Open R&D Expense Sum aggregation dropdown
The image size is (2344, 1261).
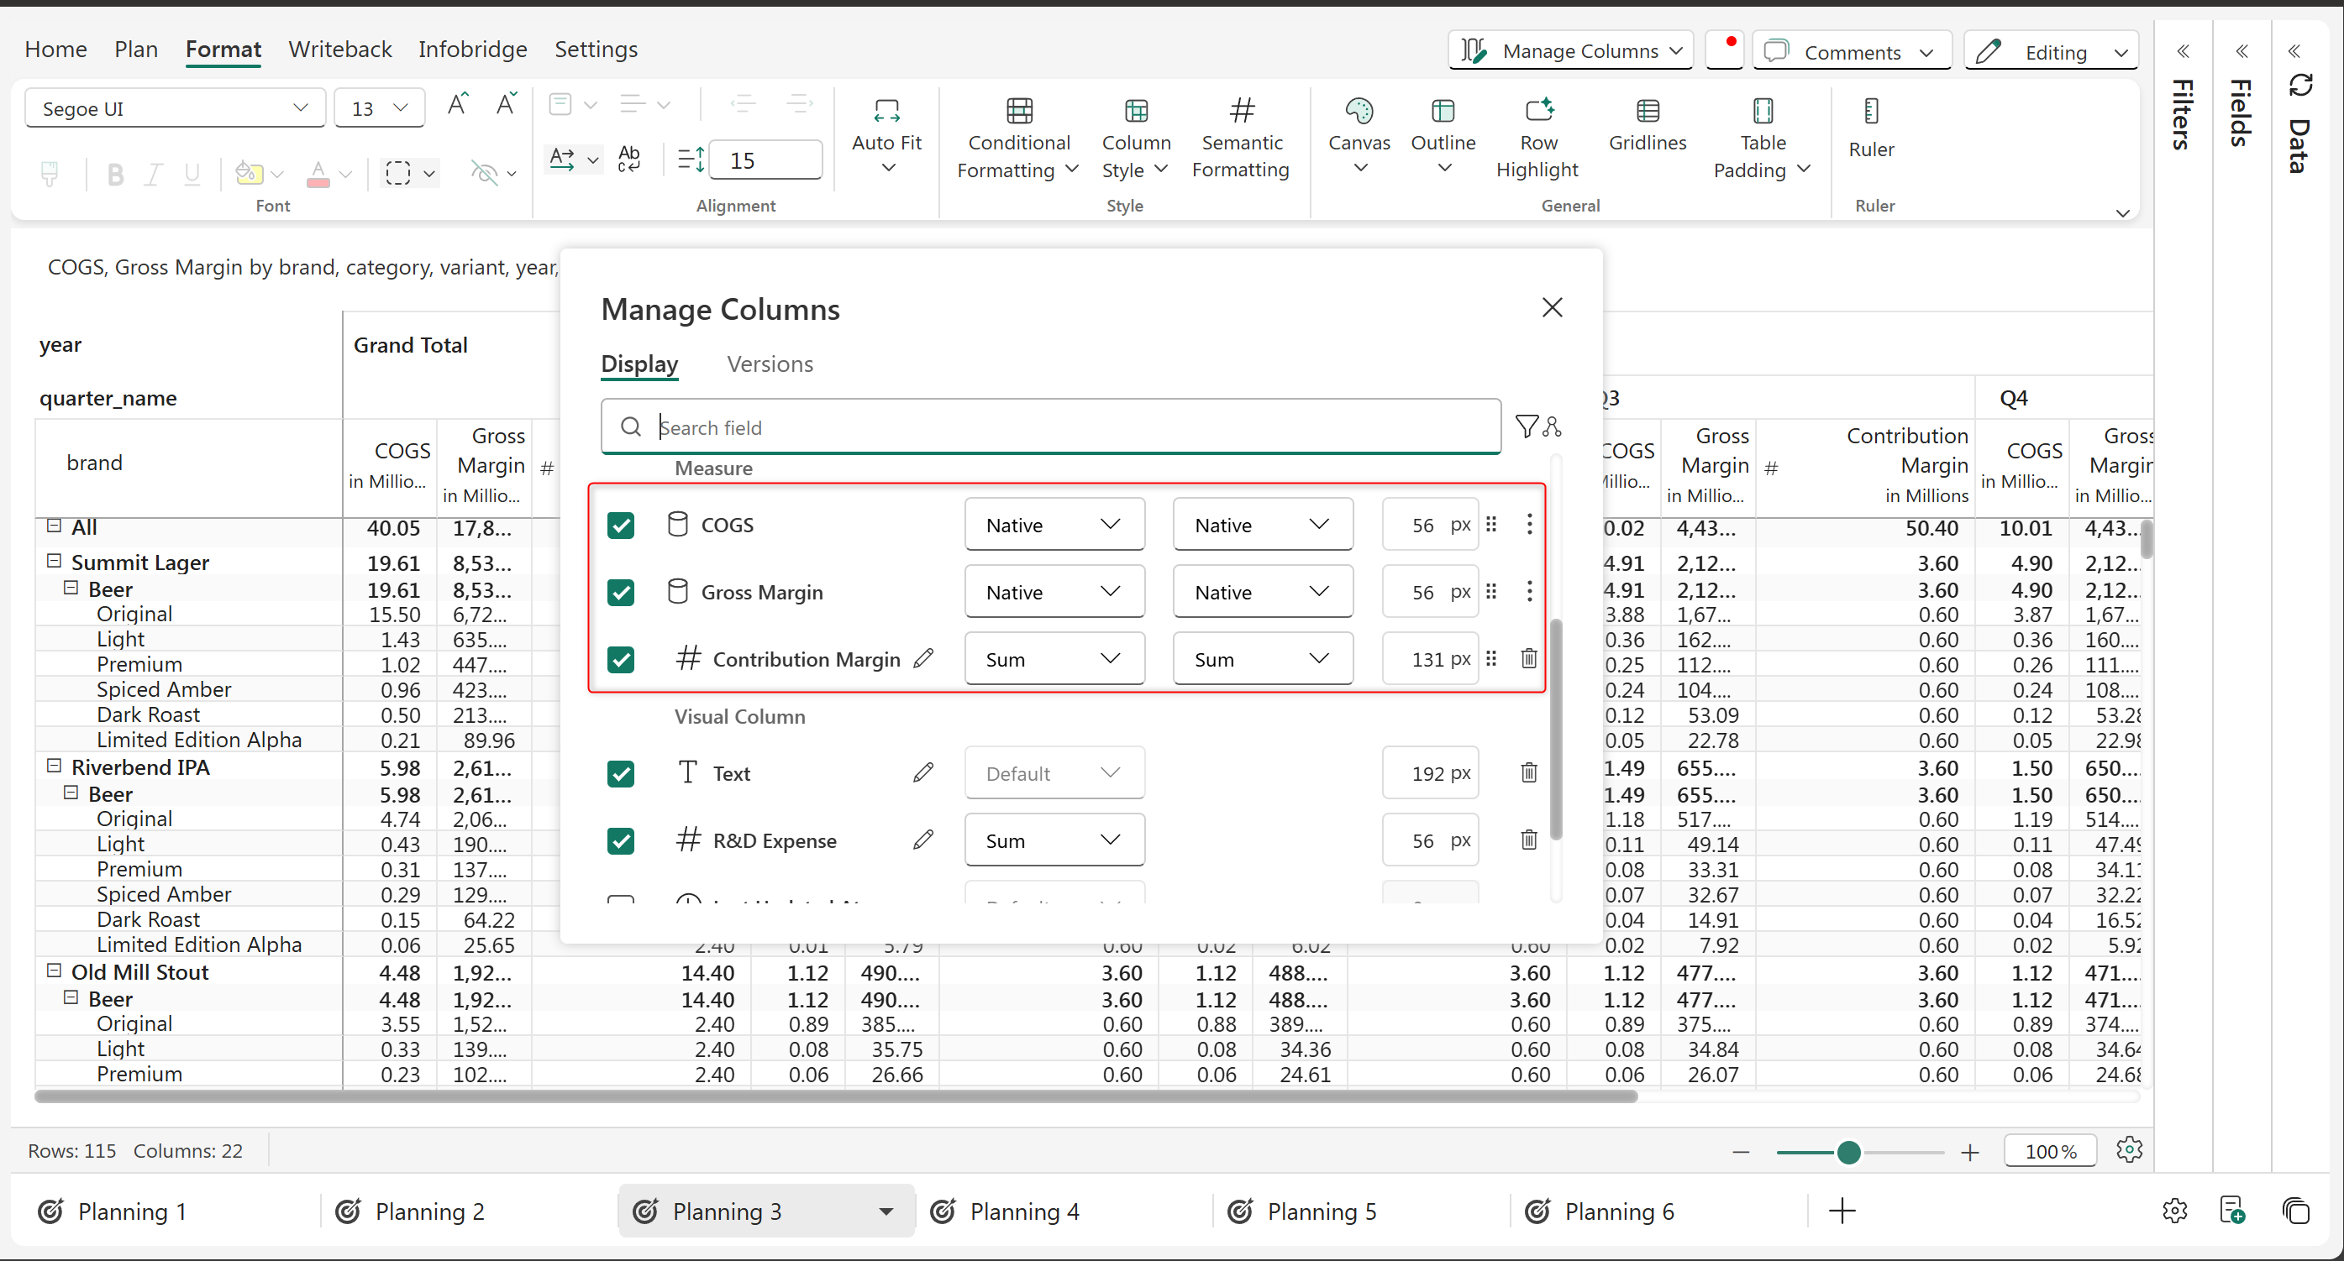click(1054, 840)
